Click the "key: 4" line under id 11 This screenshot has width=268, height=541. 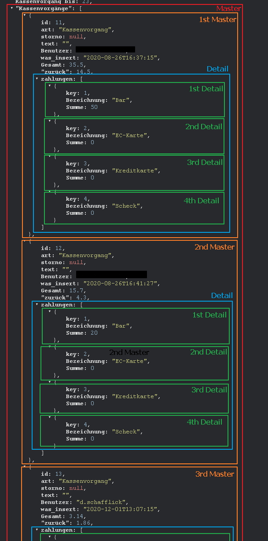click(x=78, y=199)
